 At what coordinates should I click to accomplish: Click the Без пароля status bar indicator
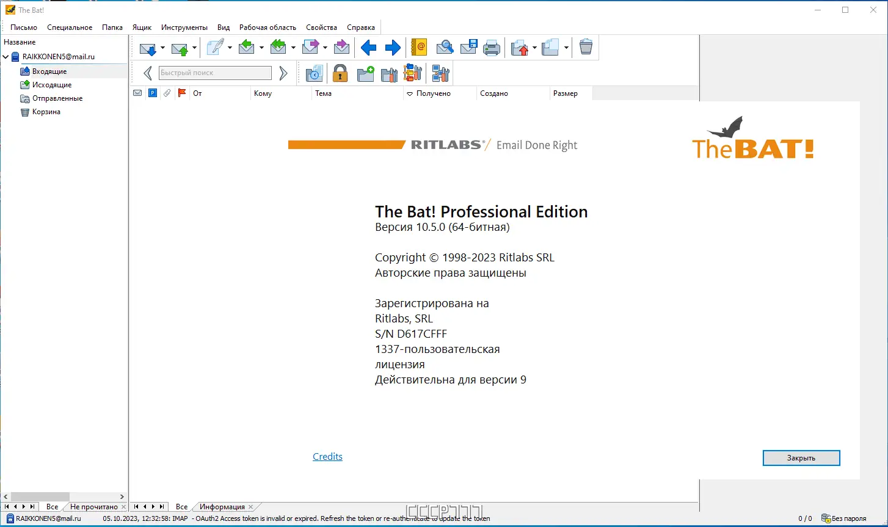pos(844,518)
